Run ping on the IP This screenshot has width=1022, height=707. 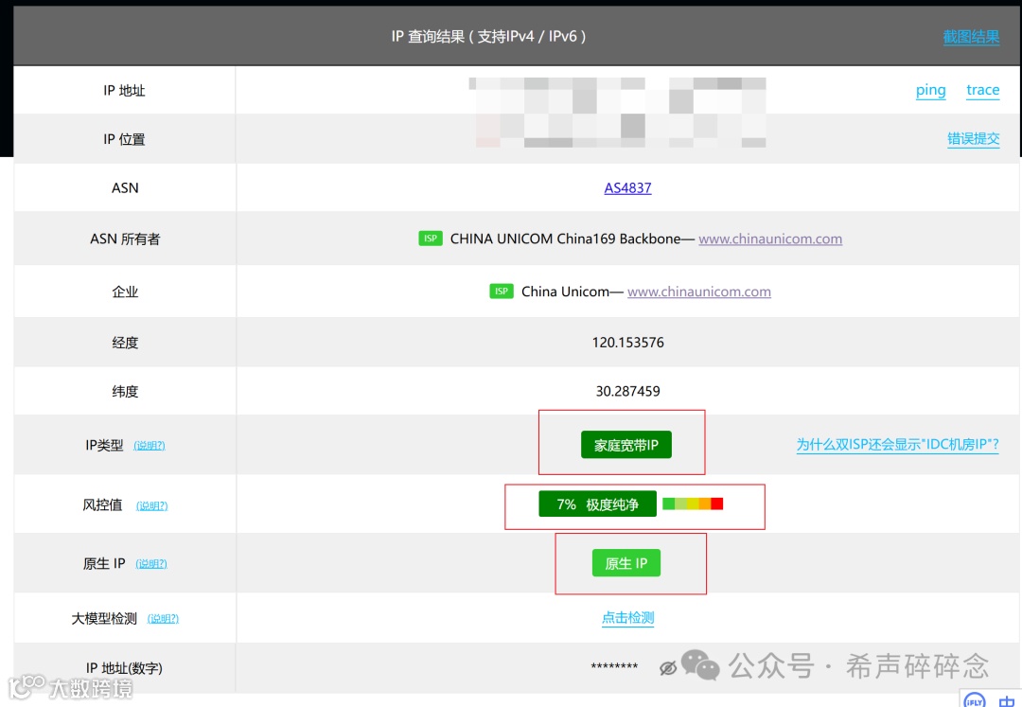click(x=930, y=90)
